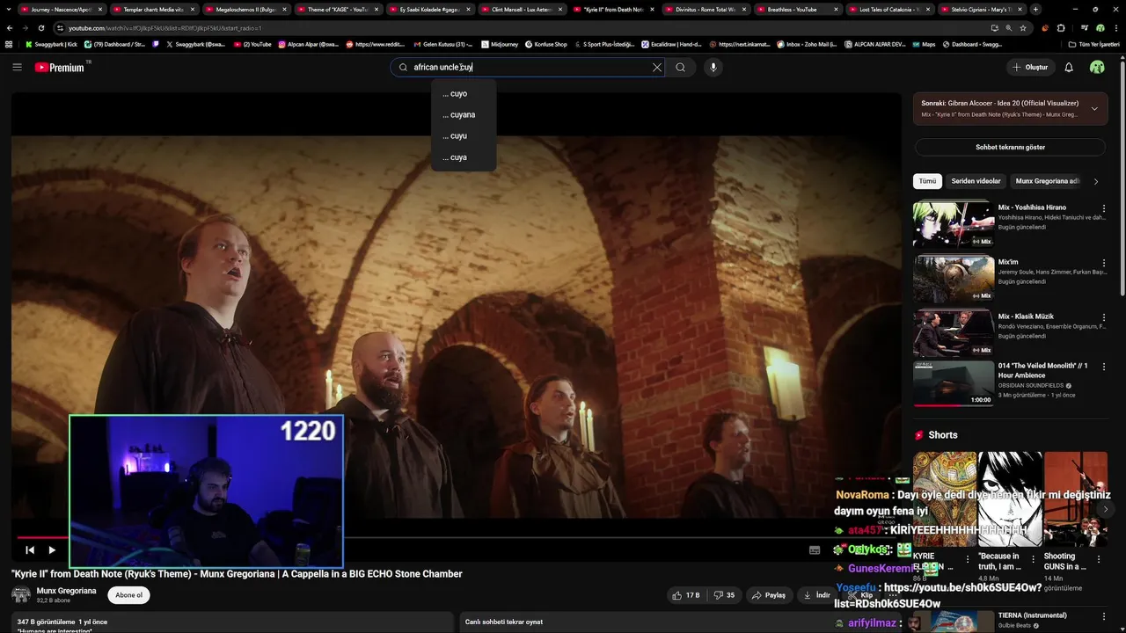Play the paused video
This screenshot has height=633, width=1126.
[52, 550]
